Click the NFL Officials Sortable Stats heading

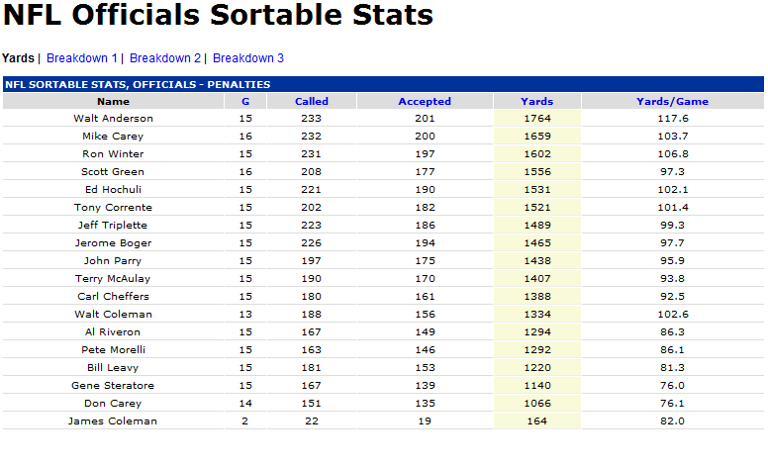click(x=219, y=17)
